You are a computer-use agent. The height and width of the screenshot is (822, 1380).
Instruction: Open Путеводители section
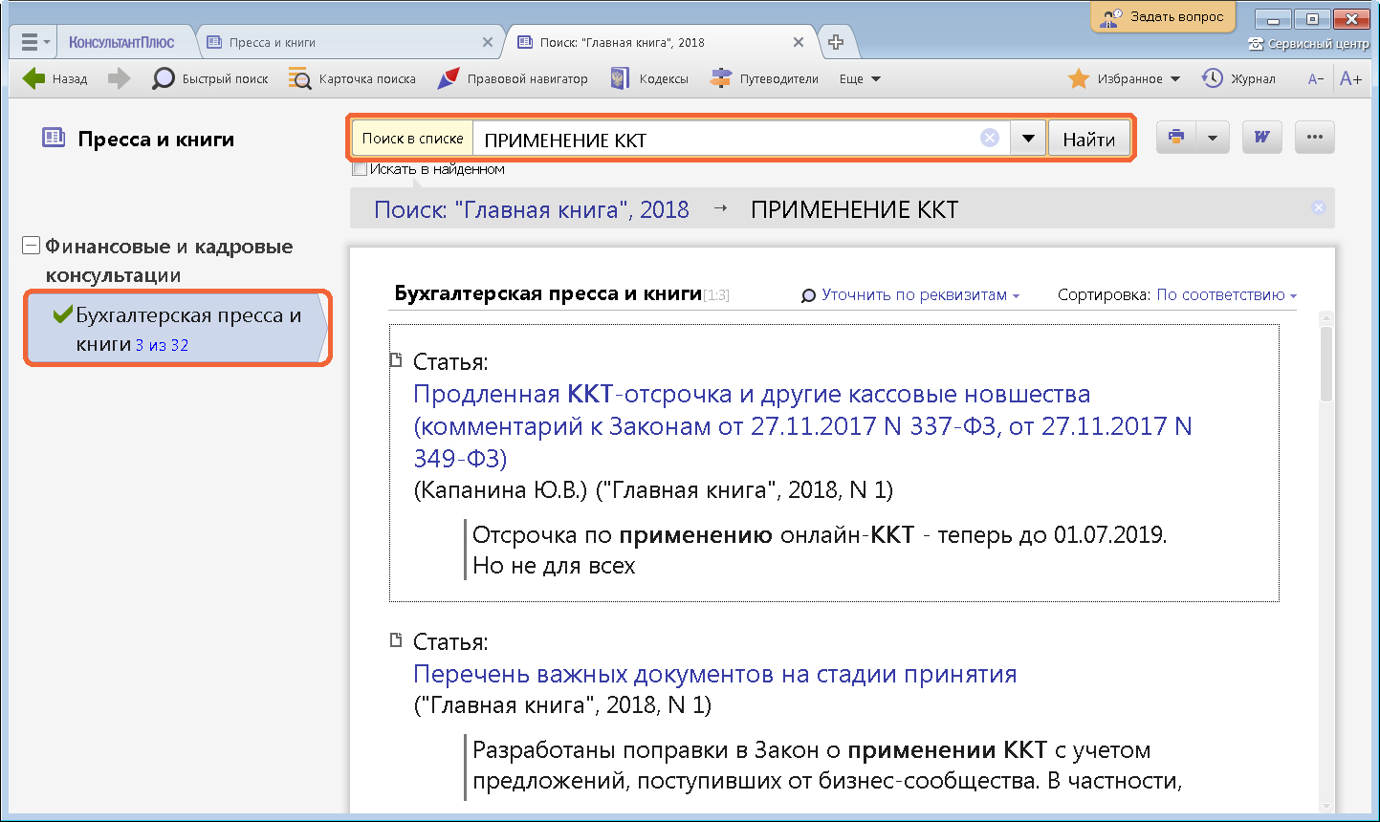pos(764,79)
